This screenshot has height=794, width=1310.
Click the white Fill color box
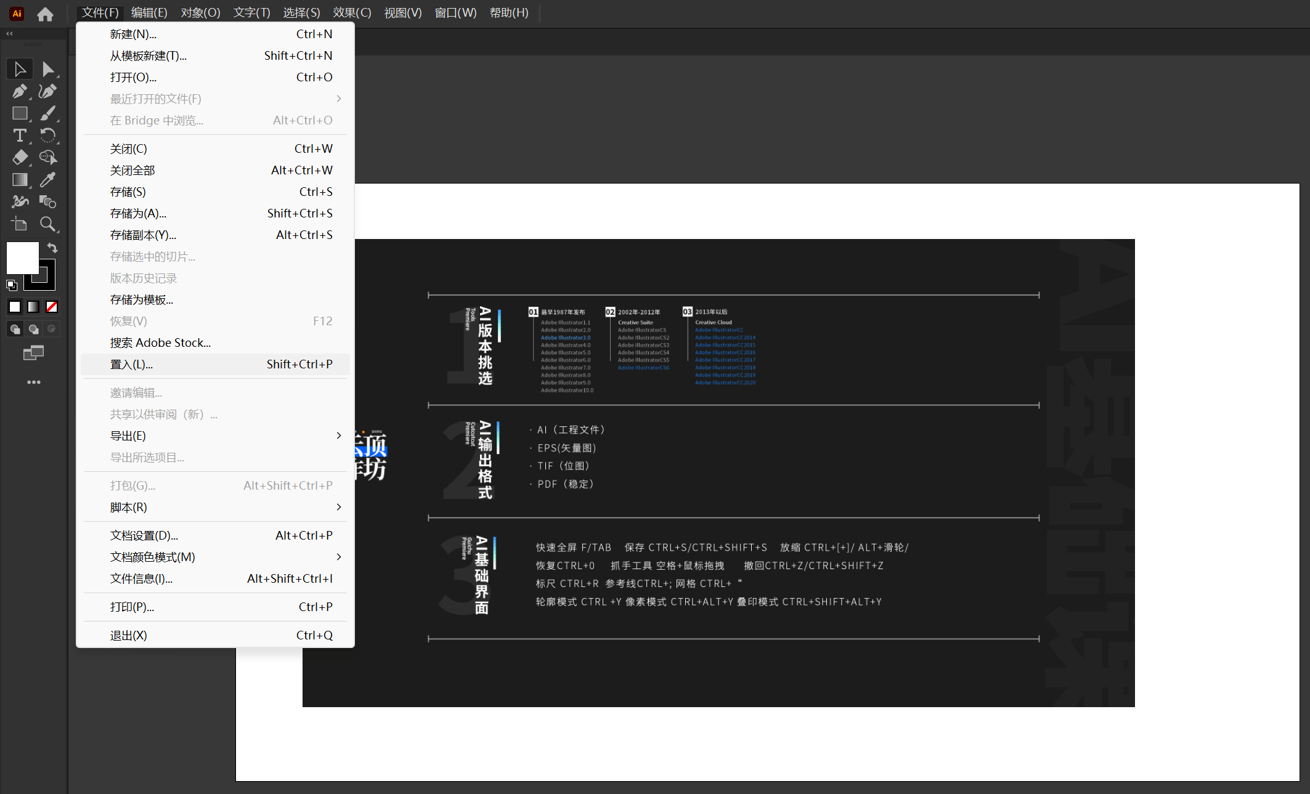(x=23, y=257)
